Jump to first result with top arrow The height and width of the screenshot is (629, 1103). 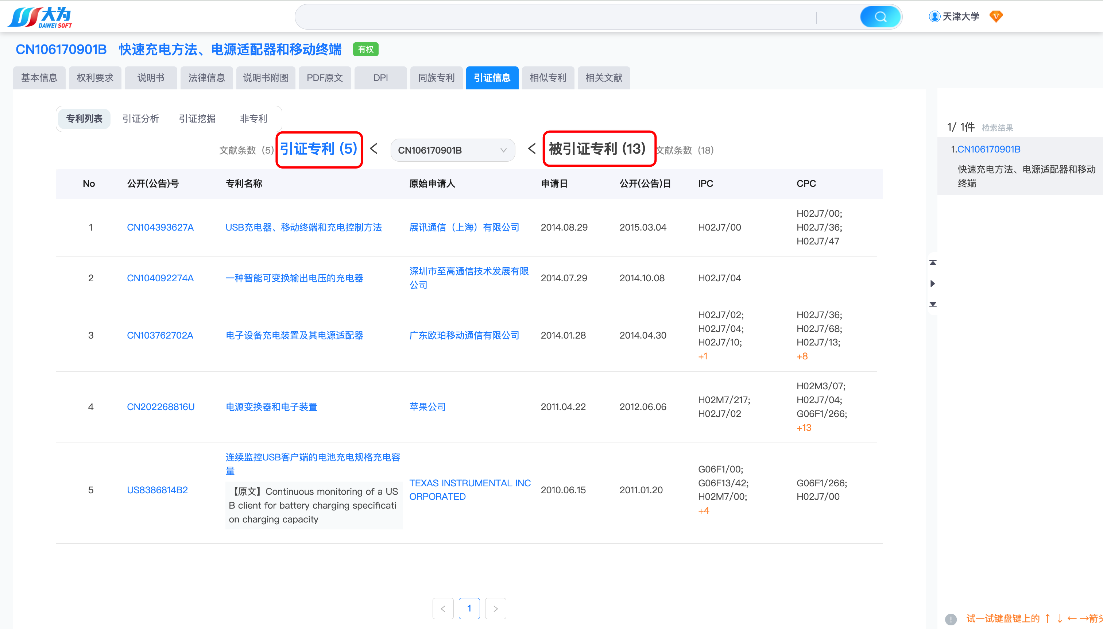pyautogui.click(x=933, y=263)
